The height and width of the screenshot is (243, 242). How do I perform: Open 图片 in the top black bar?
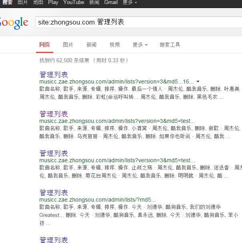[22, 2]
